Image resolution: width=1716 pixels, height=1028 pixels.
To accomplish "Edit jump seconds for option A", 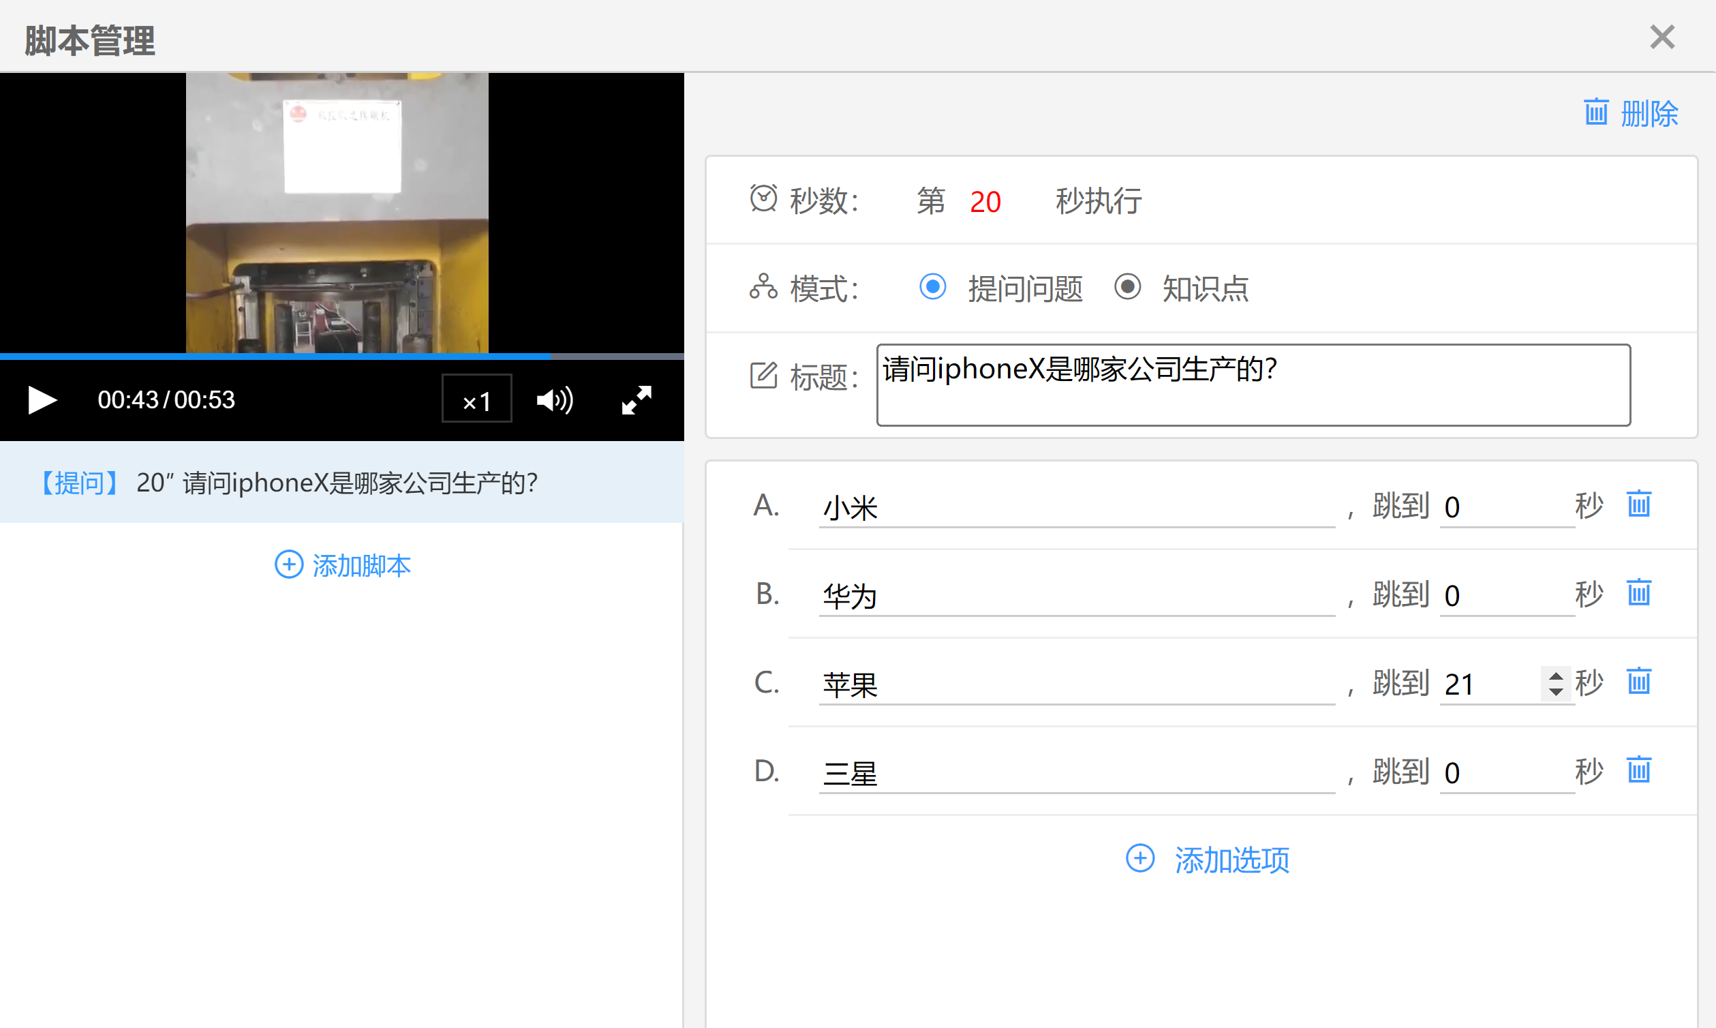I will pos(1507,509).
